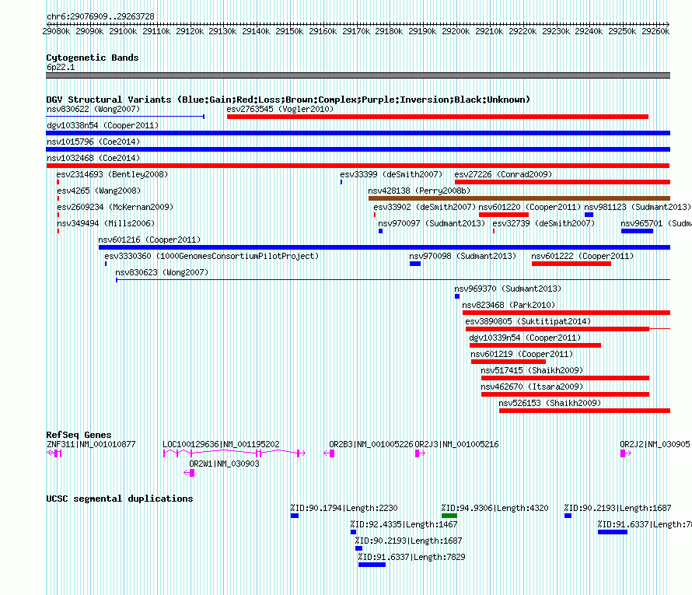Select the nsv1032468 red loss bar

point(358,166)
